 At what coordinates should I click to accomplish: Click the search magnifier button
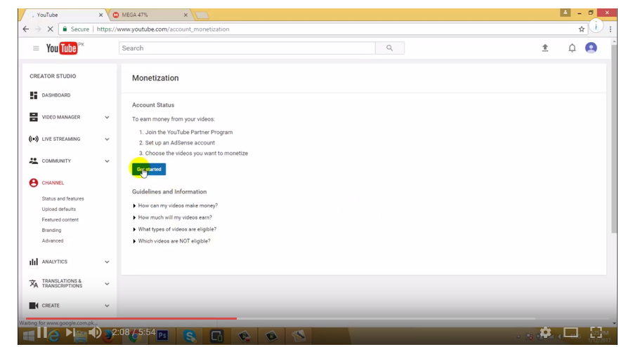(390, 48)
